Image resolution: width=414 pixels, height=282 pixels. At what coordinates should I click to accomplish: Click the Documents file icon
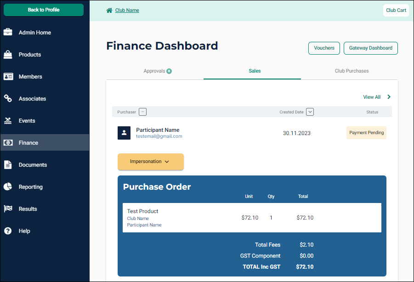(x=8, y=164)
